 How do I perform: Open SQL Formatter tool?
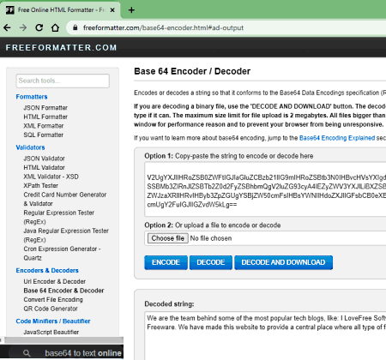pos(44,135)
